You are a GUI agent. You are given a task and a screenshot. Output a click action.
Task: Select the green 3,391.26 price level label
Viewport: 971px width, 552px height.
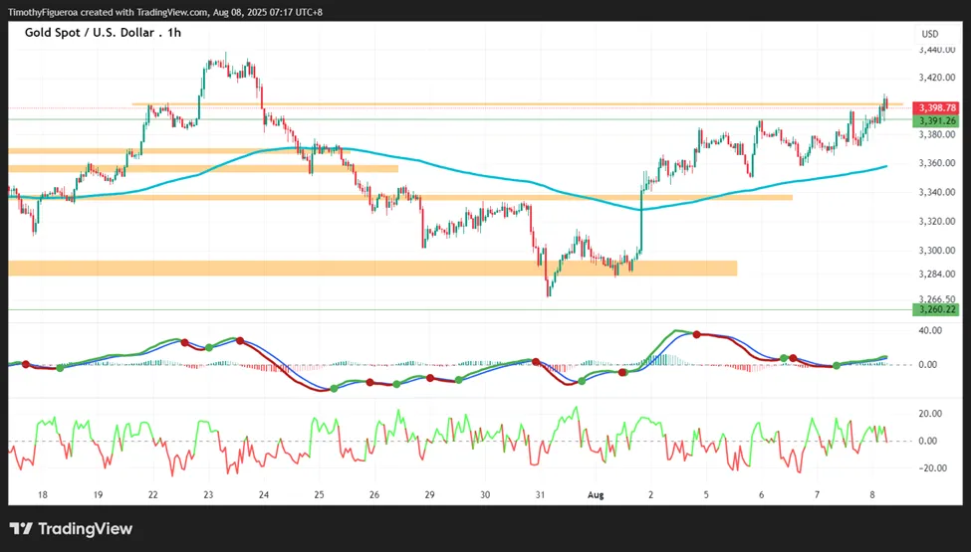click(936, 121)
